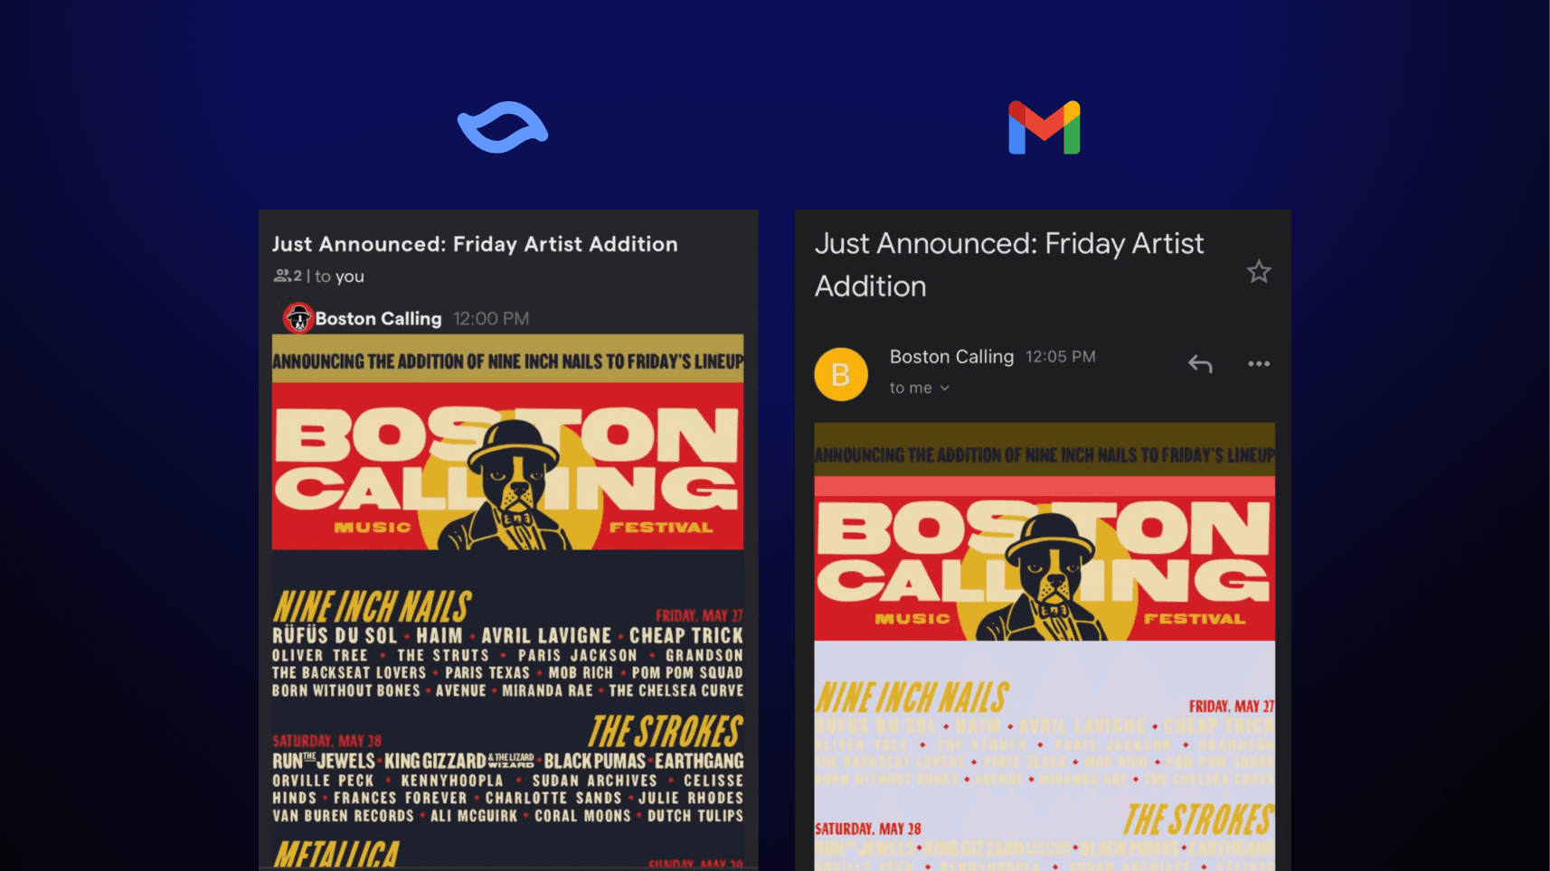1550x871 pixels.
Task: Click the Nine Inch Nails headline in left email
Action: 373,607
